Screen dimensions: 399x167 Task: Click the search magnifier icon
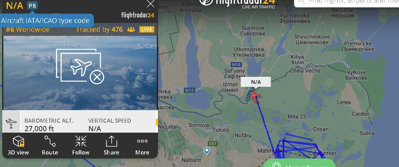click(x=301, y=1)
